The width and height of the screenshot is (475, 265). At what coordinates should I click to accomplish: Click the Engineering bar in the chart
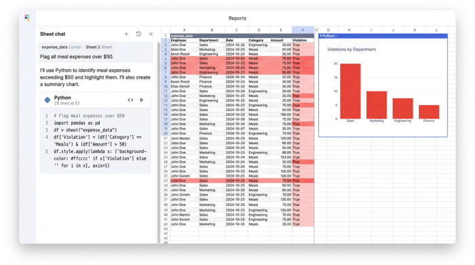pos(402,108)
